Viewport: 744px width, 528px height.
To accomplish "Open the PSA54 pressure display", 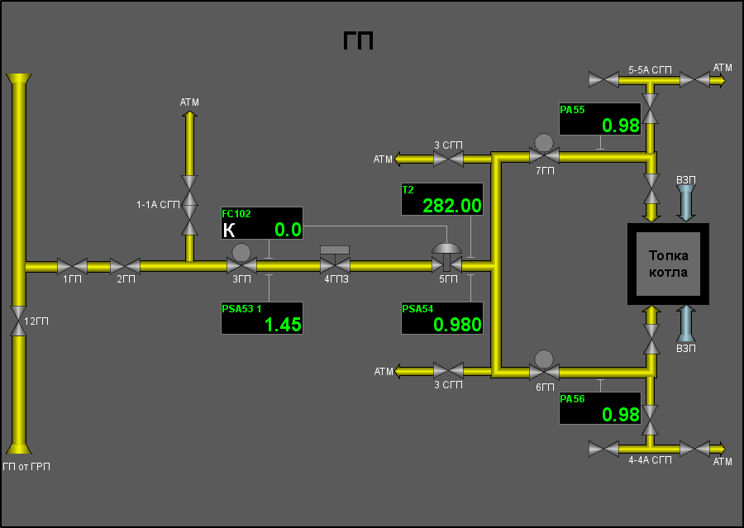I will point(442,318).
